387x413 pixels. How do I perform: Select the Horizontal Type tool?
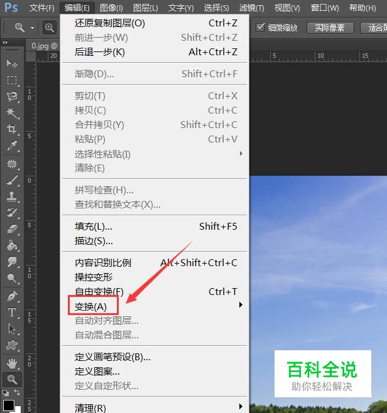pyautogui.click(x=12, y=313)
